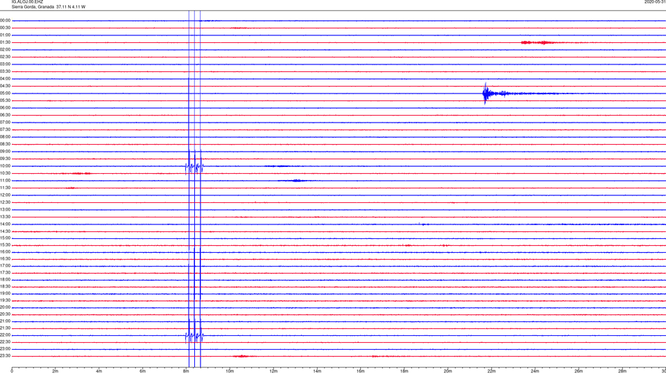
Task: Select the 24m tick label on time axis
Action: coord(535,371)
